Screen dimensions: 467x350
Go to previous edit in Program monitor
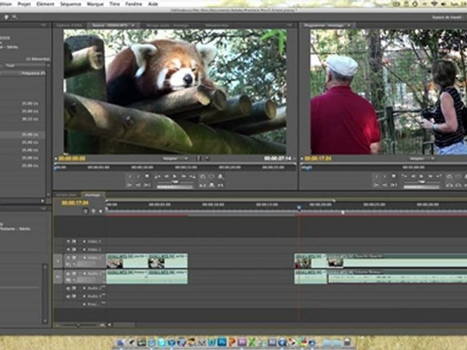[404, 176]
